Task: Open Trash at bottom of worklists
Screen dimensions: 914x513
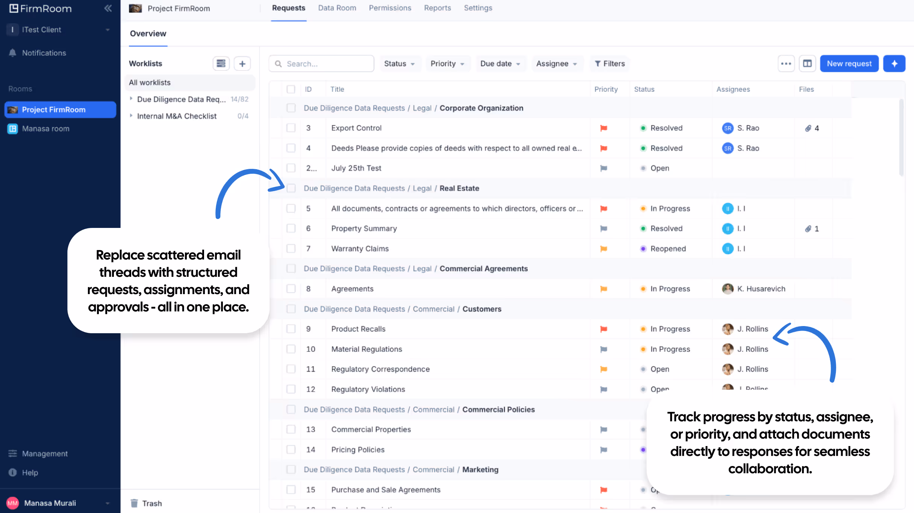Action: 151,503
